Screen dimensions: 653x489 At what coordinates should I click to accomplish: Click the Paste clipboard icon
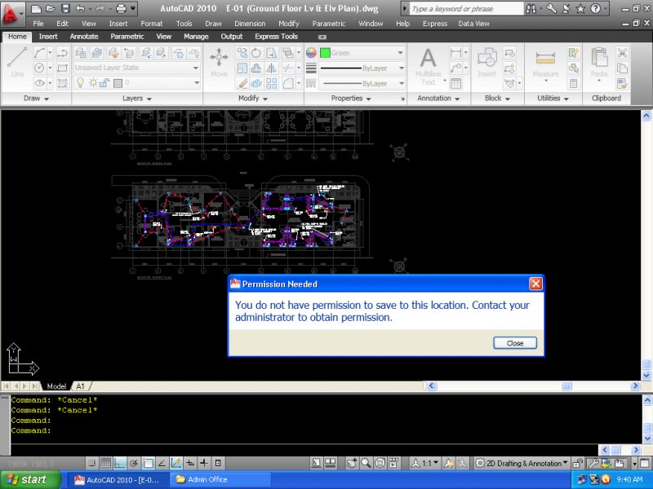point(599,63)
